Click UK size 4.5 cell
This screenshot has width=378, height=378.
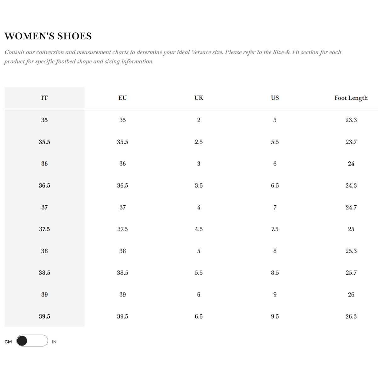click(x=199, y=229)
